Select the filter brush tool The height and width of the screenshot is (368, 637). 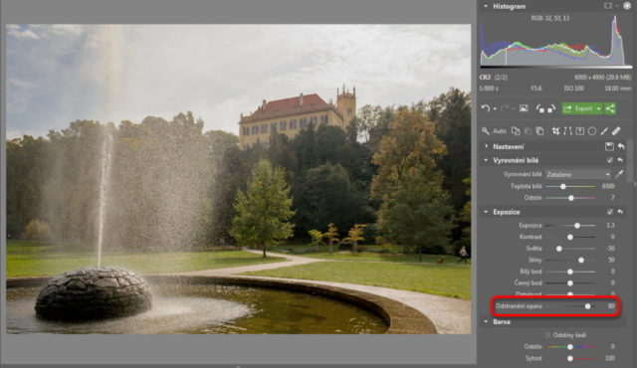604,130
